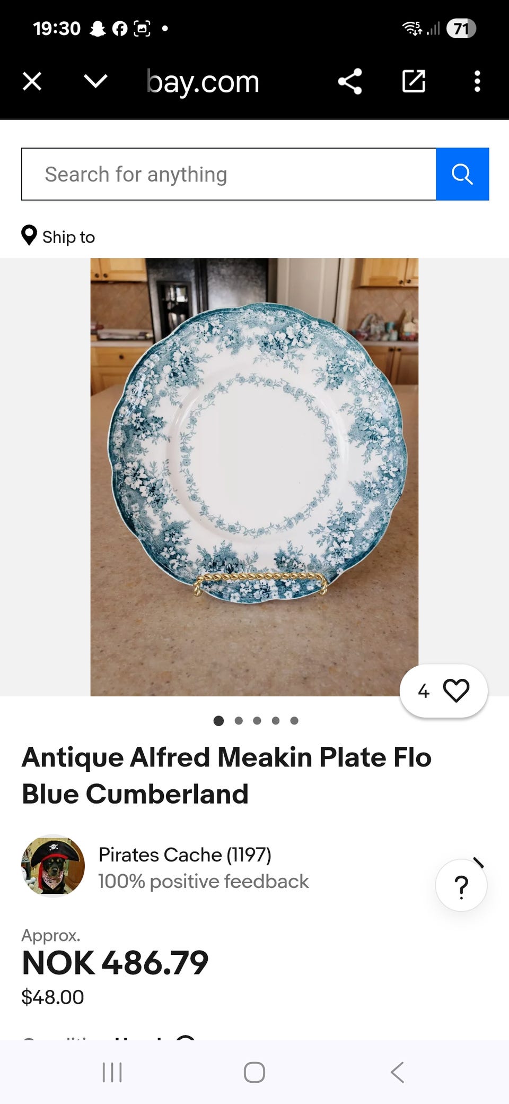Open the help question mark button
This screenshot has height=1104, width=509.
click(461, 885)
